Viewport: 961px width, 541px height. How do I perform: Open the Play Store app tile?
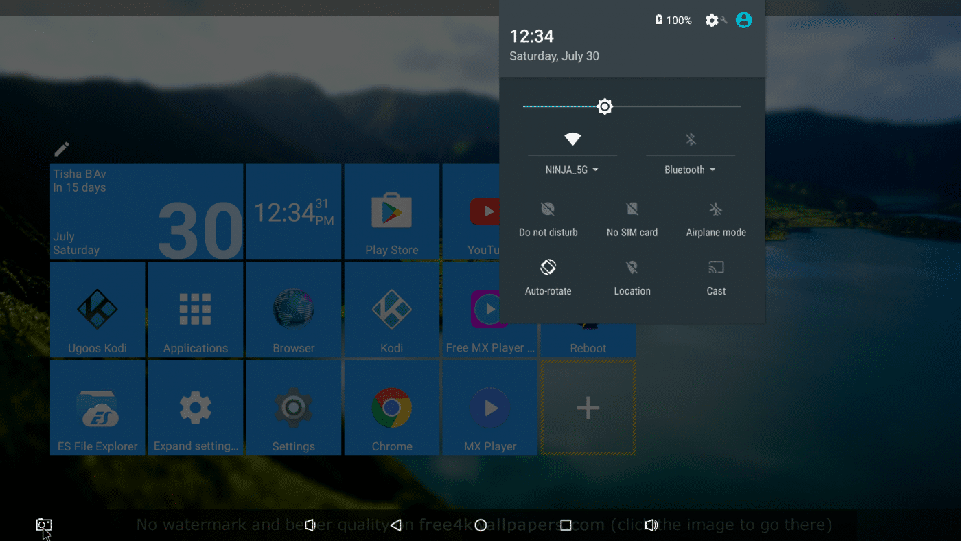[x=391, y=212]
